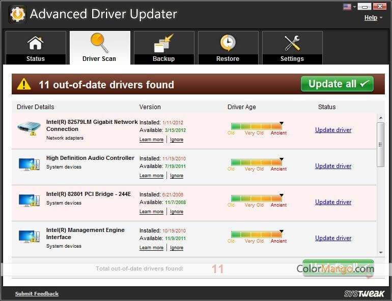The width and height of the screenshot is (392, 301).
Task: Open Learn more for Intel 82801 PCI Bridge
Action: [151, 212]
